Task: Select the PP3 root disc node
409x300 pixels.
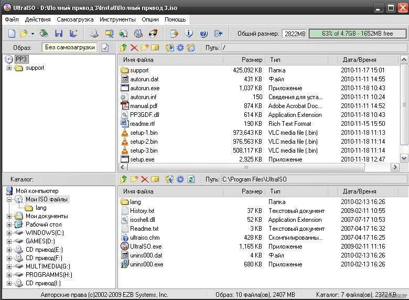Action: click(21, 59)
